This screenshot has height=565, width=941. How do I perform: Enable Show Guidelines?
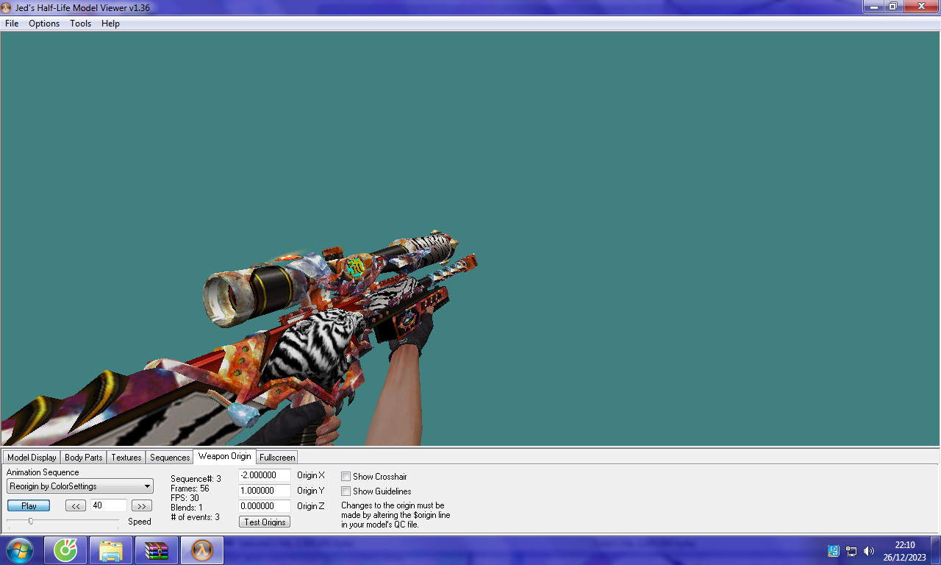346,491
